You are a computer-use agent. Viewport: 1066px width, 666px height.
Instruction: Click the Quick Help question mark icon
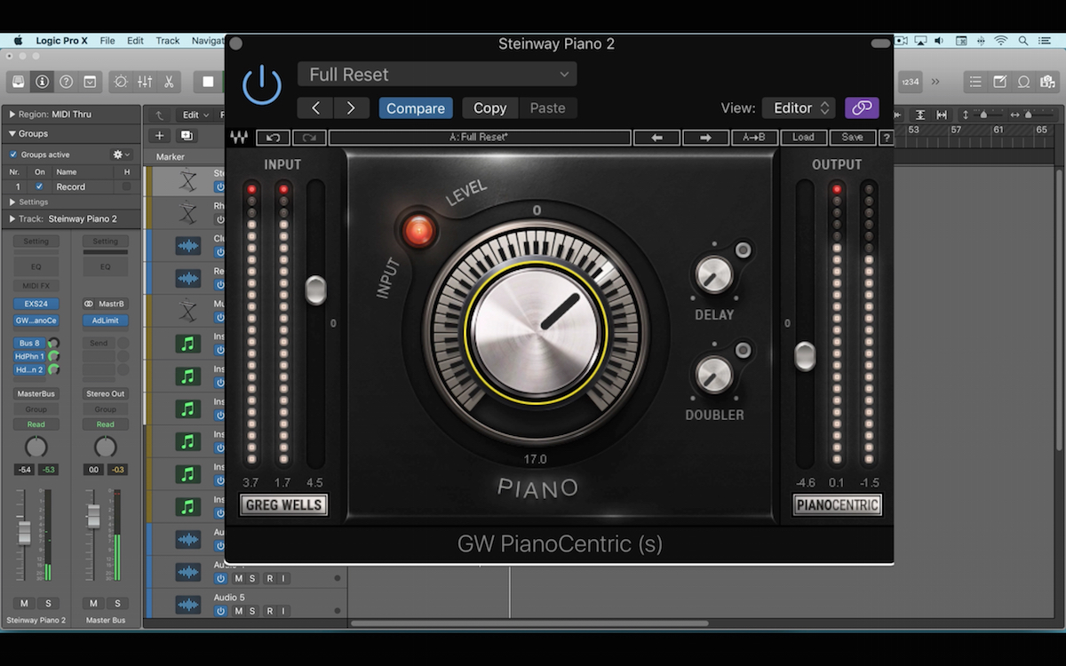(x=67, y=82)
